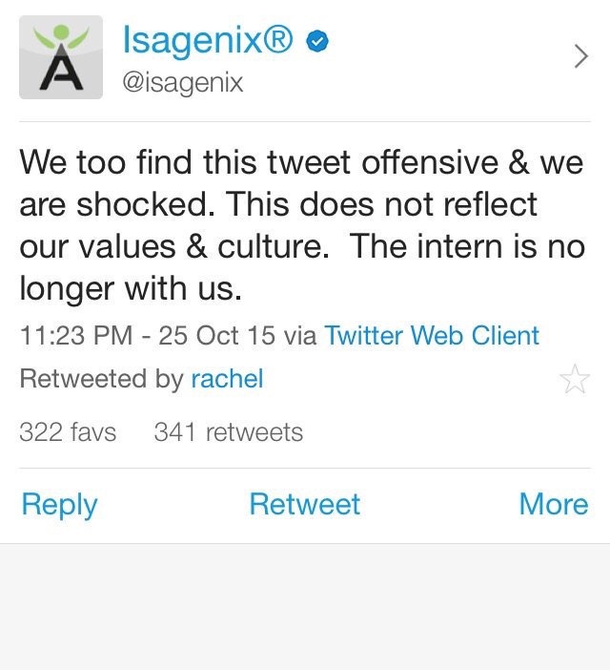
Task: Tap Reply to respond to the tweet
Action: 59,504
